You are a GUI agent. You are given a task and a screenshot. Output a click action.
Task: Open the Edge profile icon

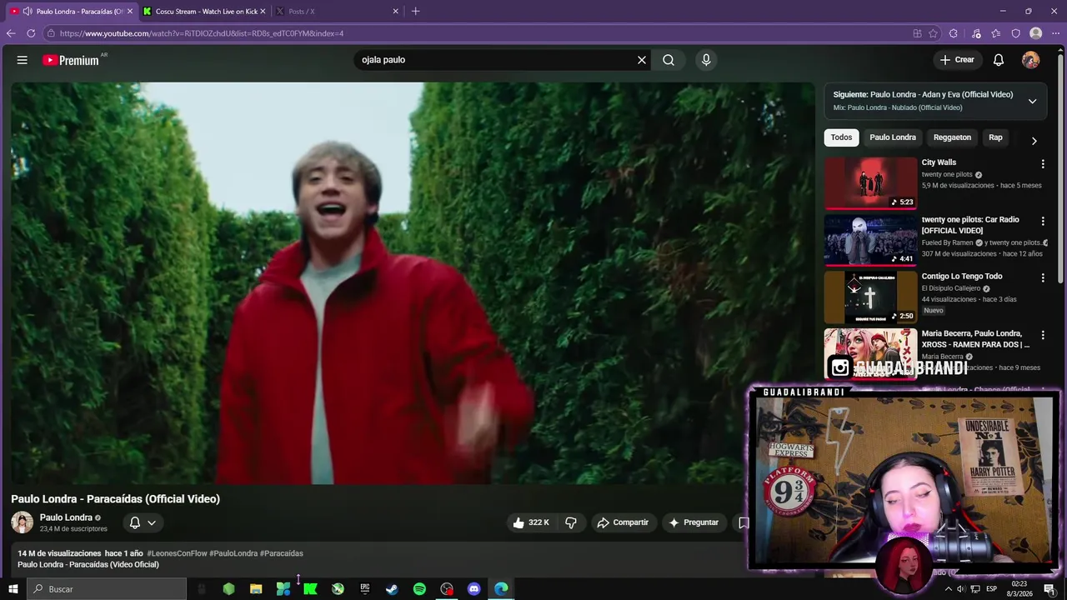coord(1036,33)
